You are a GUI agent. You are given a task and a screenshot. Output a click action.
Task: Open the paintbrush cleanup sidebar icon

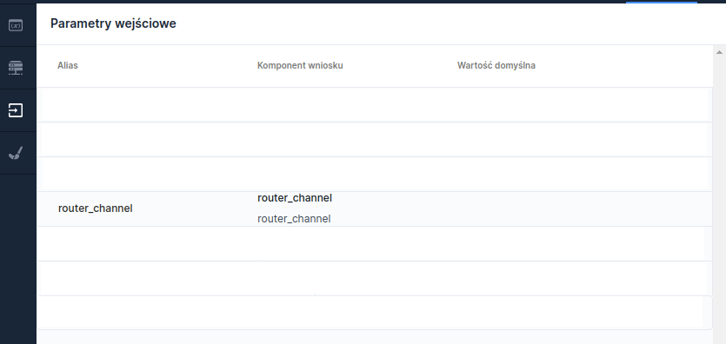coord(16,153)
